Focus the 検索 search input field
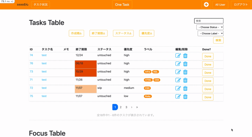Viewport: 252px width, 137px height. (209, 21)
